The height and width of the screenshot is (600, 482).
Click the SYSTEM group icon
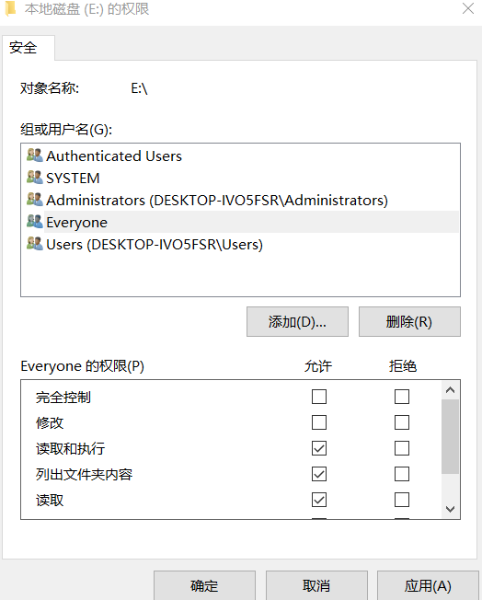click(x=34, y=178)
